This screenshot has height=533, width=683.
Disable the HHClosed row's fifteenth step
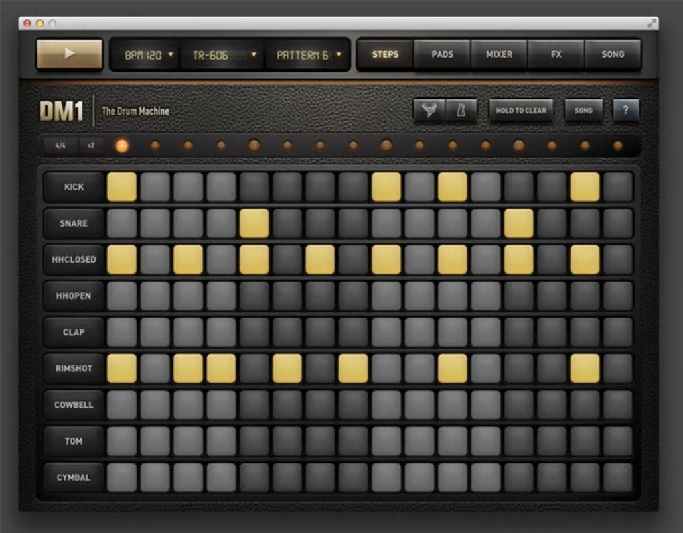585,259
